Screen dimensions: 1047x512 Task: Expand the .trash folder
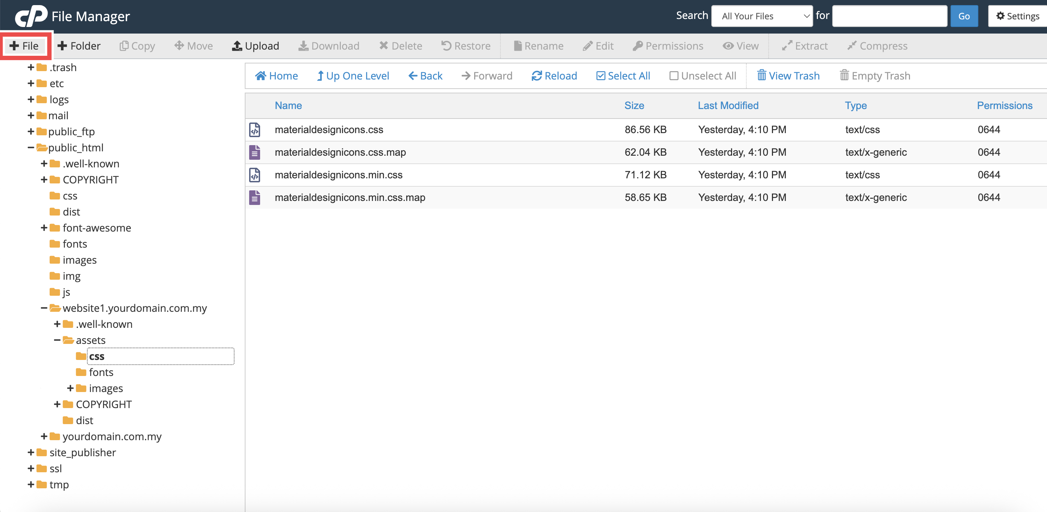31,67
